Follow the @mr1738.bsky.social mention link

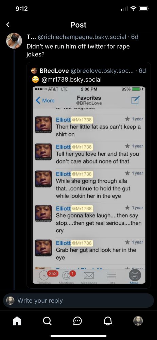(71, 80)
